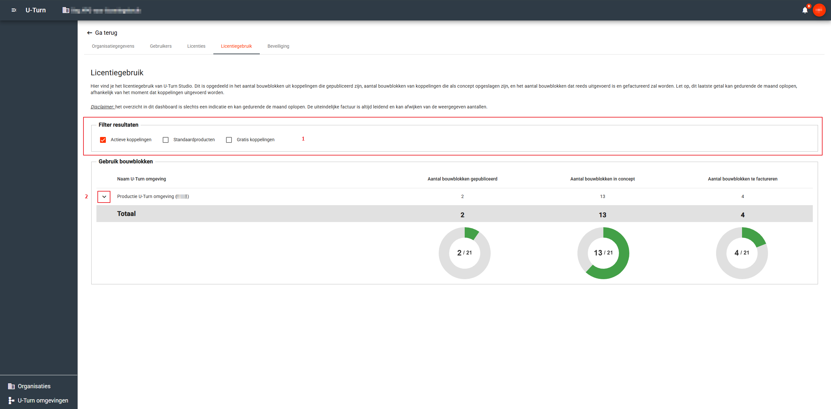Click the Ga terug link
The image size is (831, 409).
pyautogui.click(x=106, y=33)
